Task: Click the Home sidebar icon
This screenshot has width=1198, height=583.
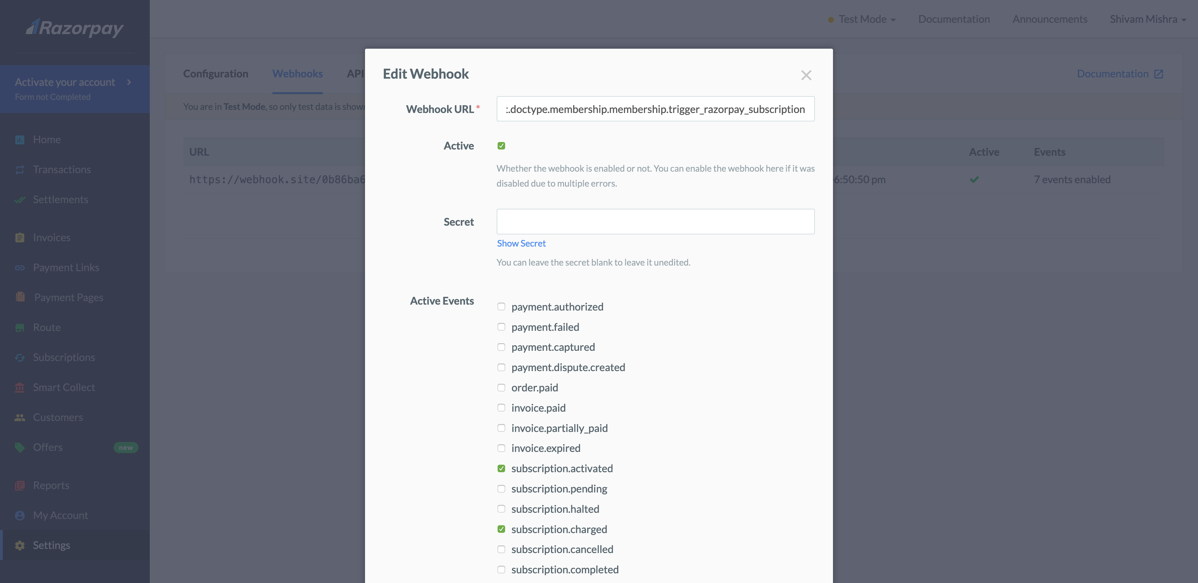Action: pyautogui.click(x=20, y=140)
